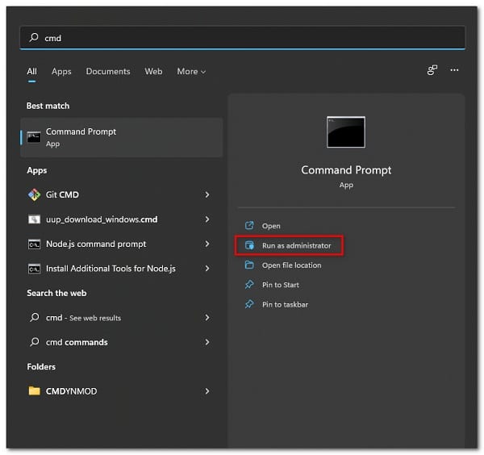The width and height of the screenshot is (484, 455).
Task: Select the Web filter tab
Action: 153,72
